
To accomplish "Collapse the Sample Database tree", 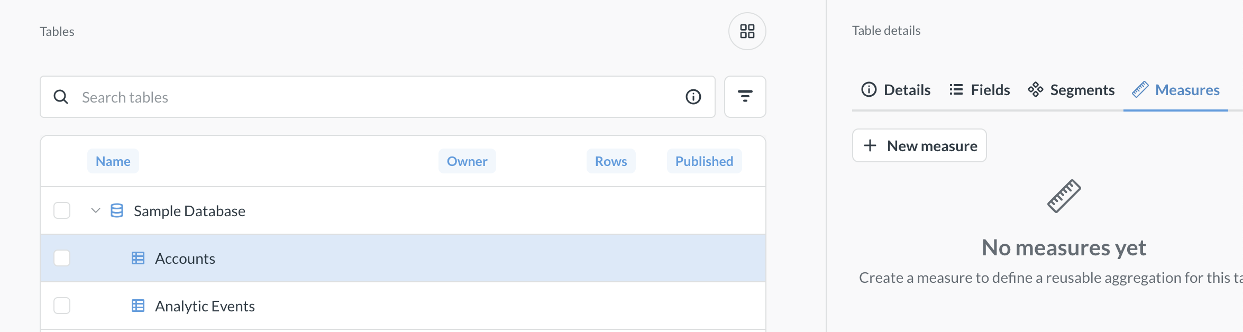I will 96,210.
